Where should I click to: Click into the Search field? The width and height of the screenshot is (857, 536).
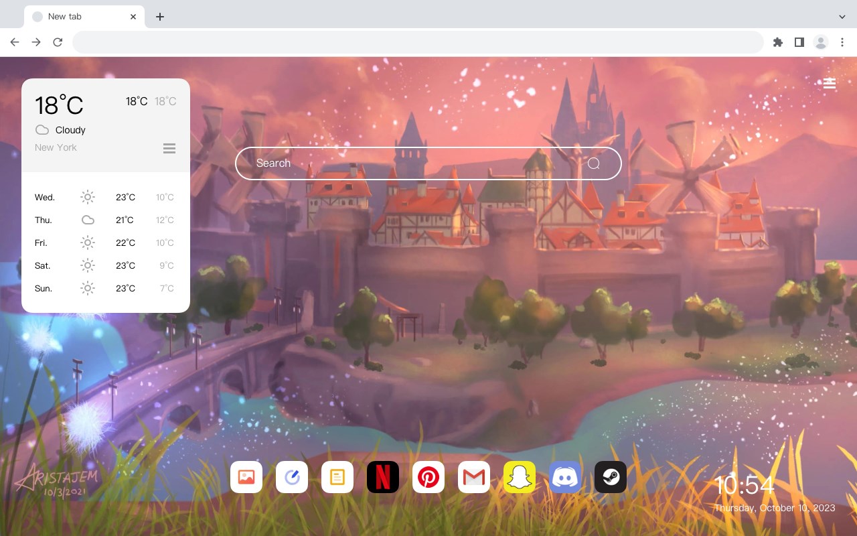click(428, 163)
